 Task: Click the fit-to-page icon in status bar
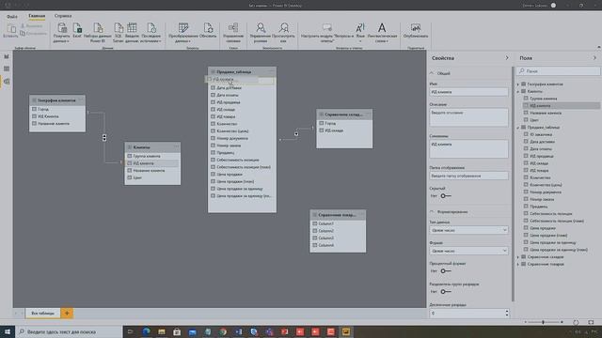pos(591,322)
